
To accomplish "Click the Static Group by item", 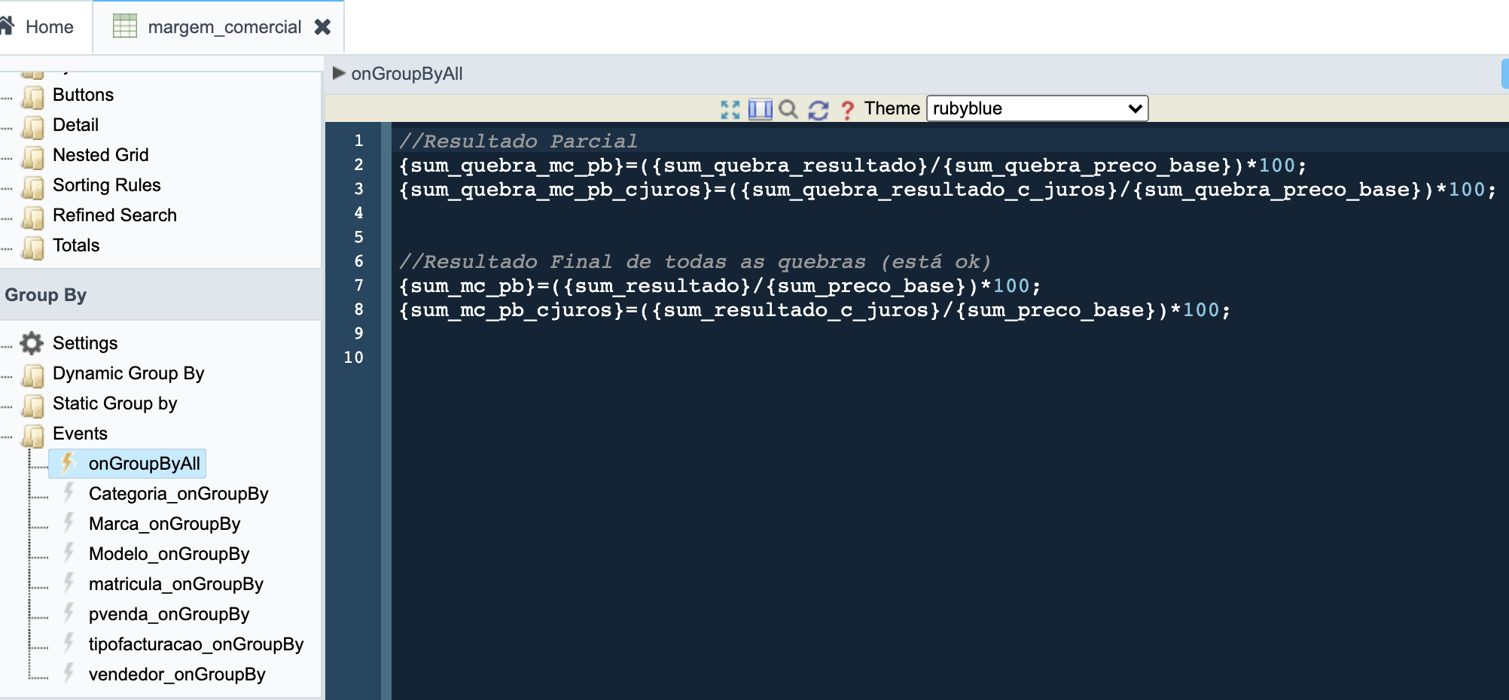I will click(x=114, y=403).
